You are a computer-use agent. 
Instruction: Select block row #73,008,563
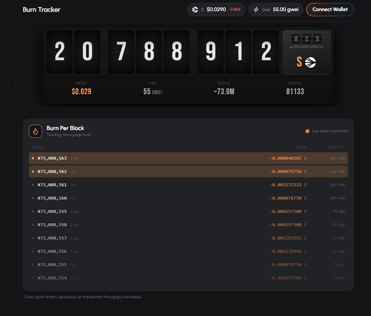(x=188, y=158)
